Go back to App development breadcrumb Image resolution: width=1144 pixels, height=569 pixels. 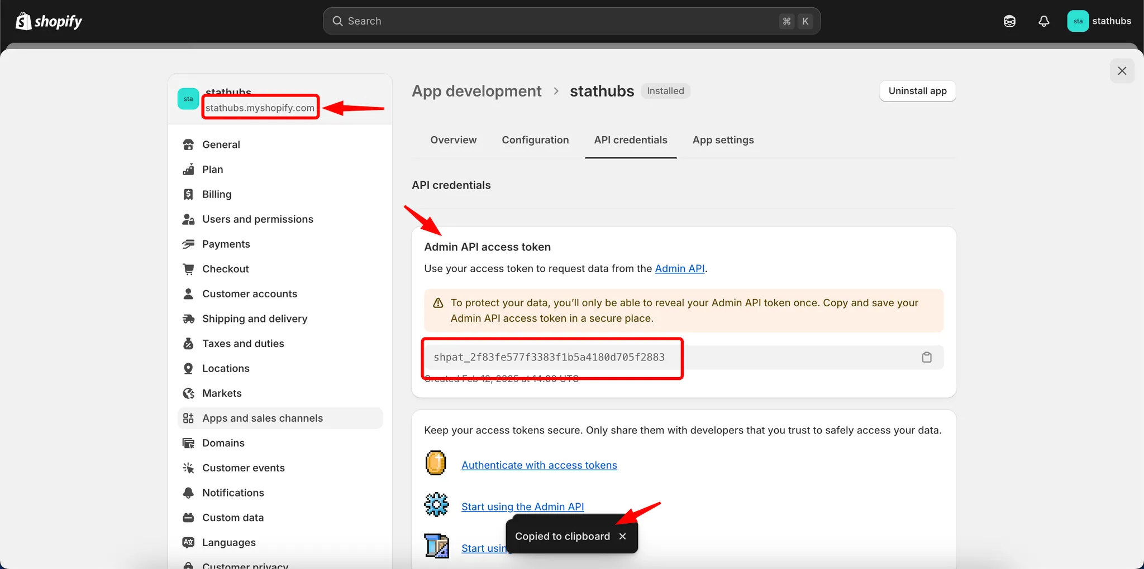(x=476, y=91)
